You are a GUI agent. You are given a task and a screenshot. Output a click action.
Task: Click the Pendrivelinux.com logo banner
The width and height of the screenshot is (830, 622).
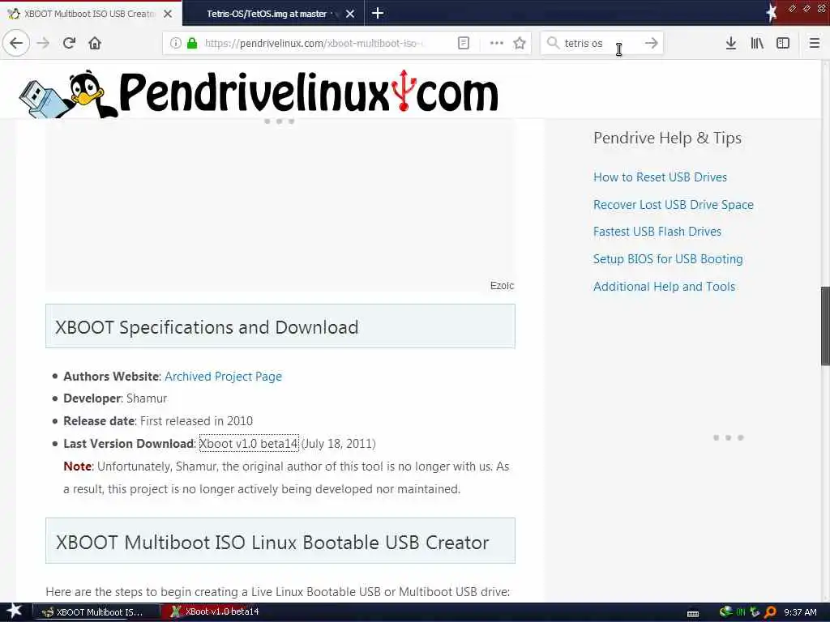tap(259, 92)
